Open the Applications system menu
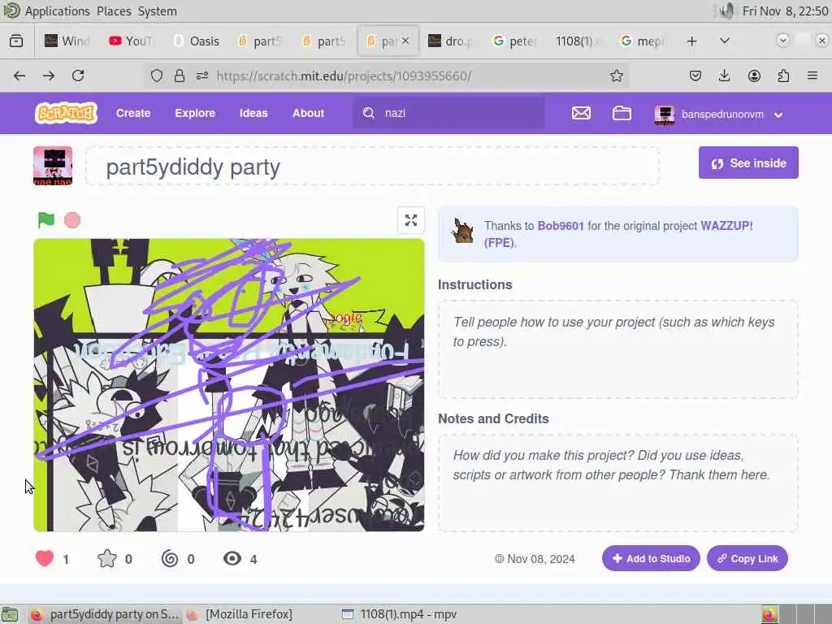This screenshot has height=624, width=832. pyautogui.click(x=58, y=11)
